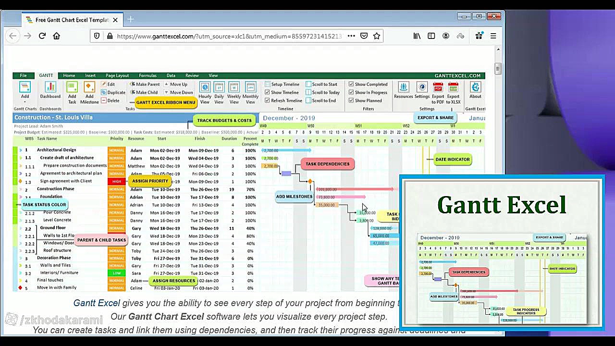The image size is (615, 346).
Task: Bookmark this page with the star icon
Action: (377, 36)
